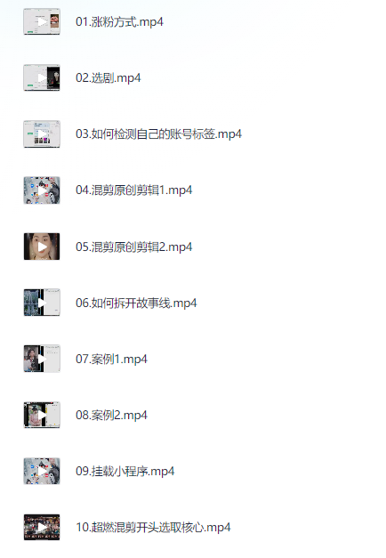The height and width of the screenshot is (558, 386).
Task: Open the 02.选剧.mp4 thumbnail preview
Action: pos(42,77)
